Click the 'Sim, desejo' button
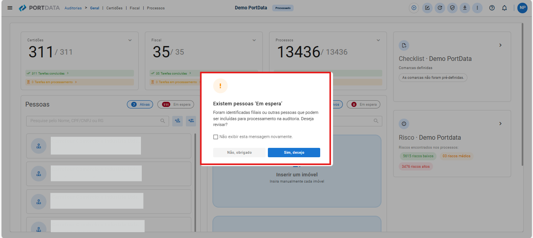 pos(294,153)
